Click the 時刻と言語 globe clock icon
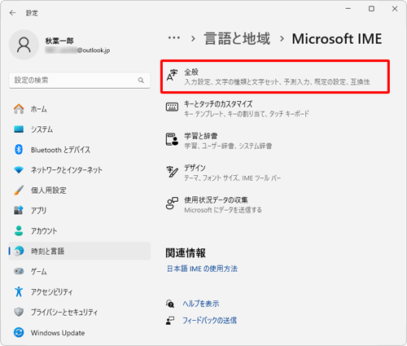Image resolution: width=407 pixels, height=346 pixels. click(x=19, y=251)
